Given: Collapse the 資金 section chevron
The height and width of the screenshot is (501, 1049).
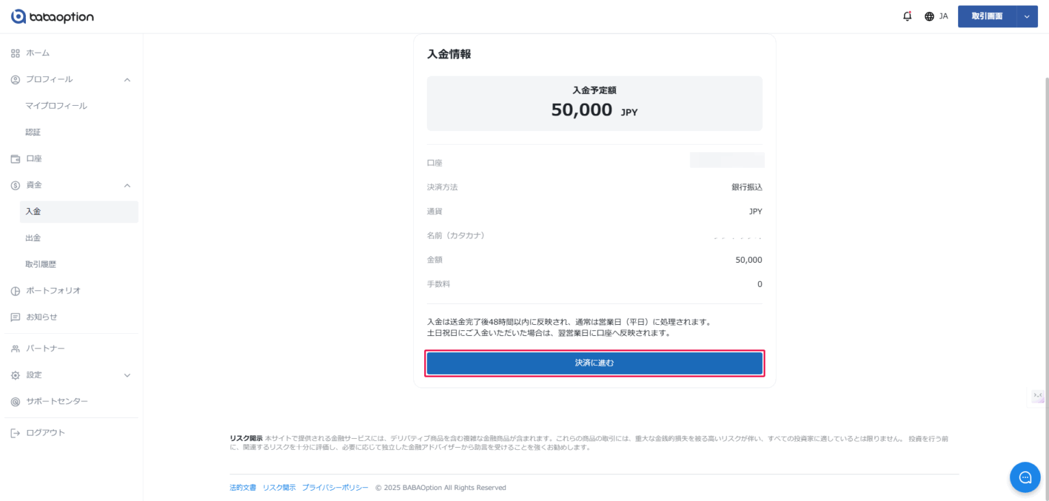Looking at the screenshot, I should click(x=127, y=185).
